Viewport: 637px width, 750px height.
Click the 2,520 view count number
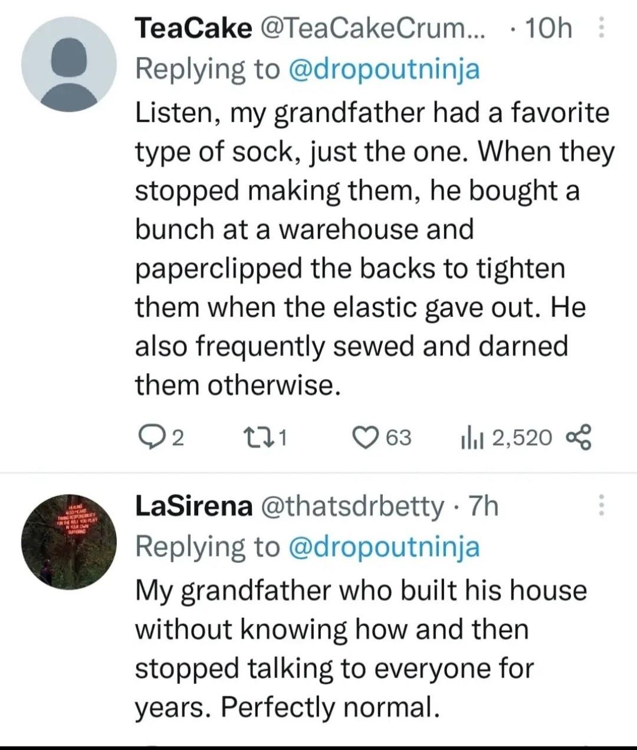pos(521,437)
